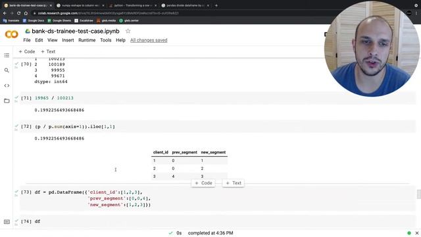Click into cell 72 code editor

click(75, 126)
